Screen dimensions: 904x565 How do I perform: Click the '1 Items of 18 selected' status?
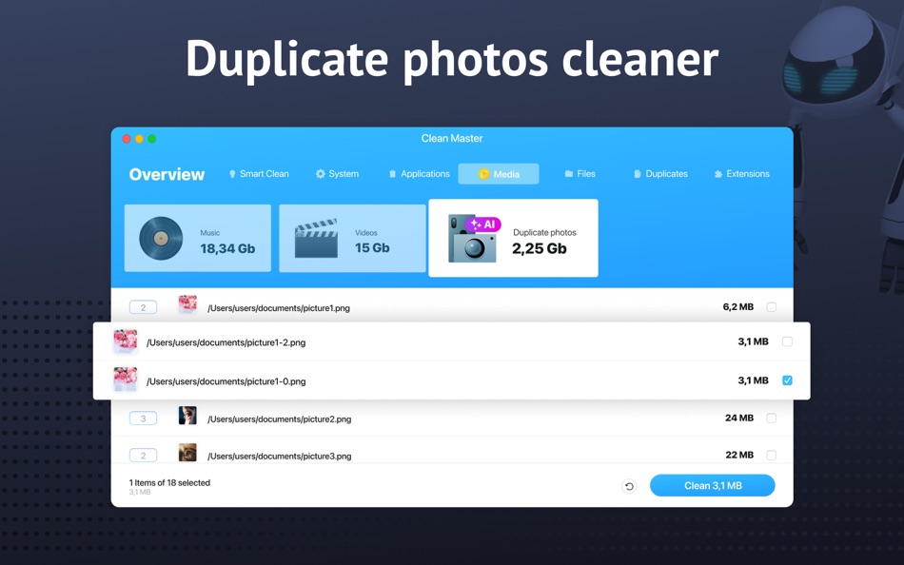[169, 482]
